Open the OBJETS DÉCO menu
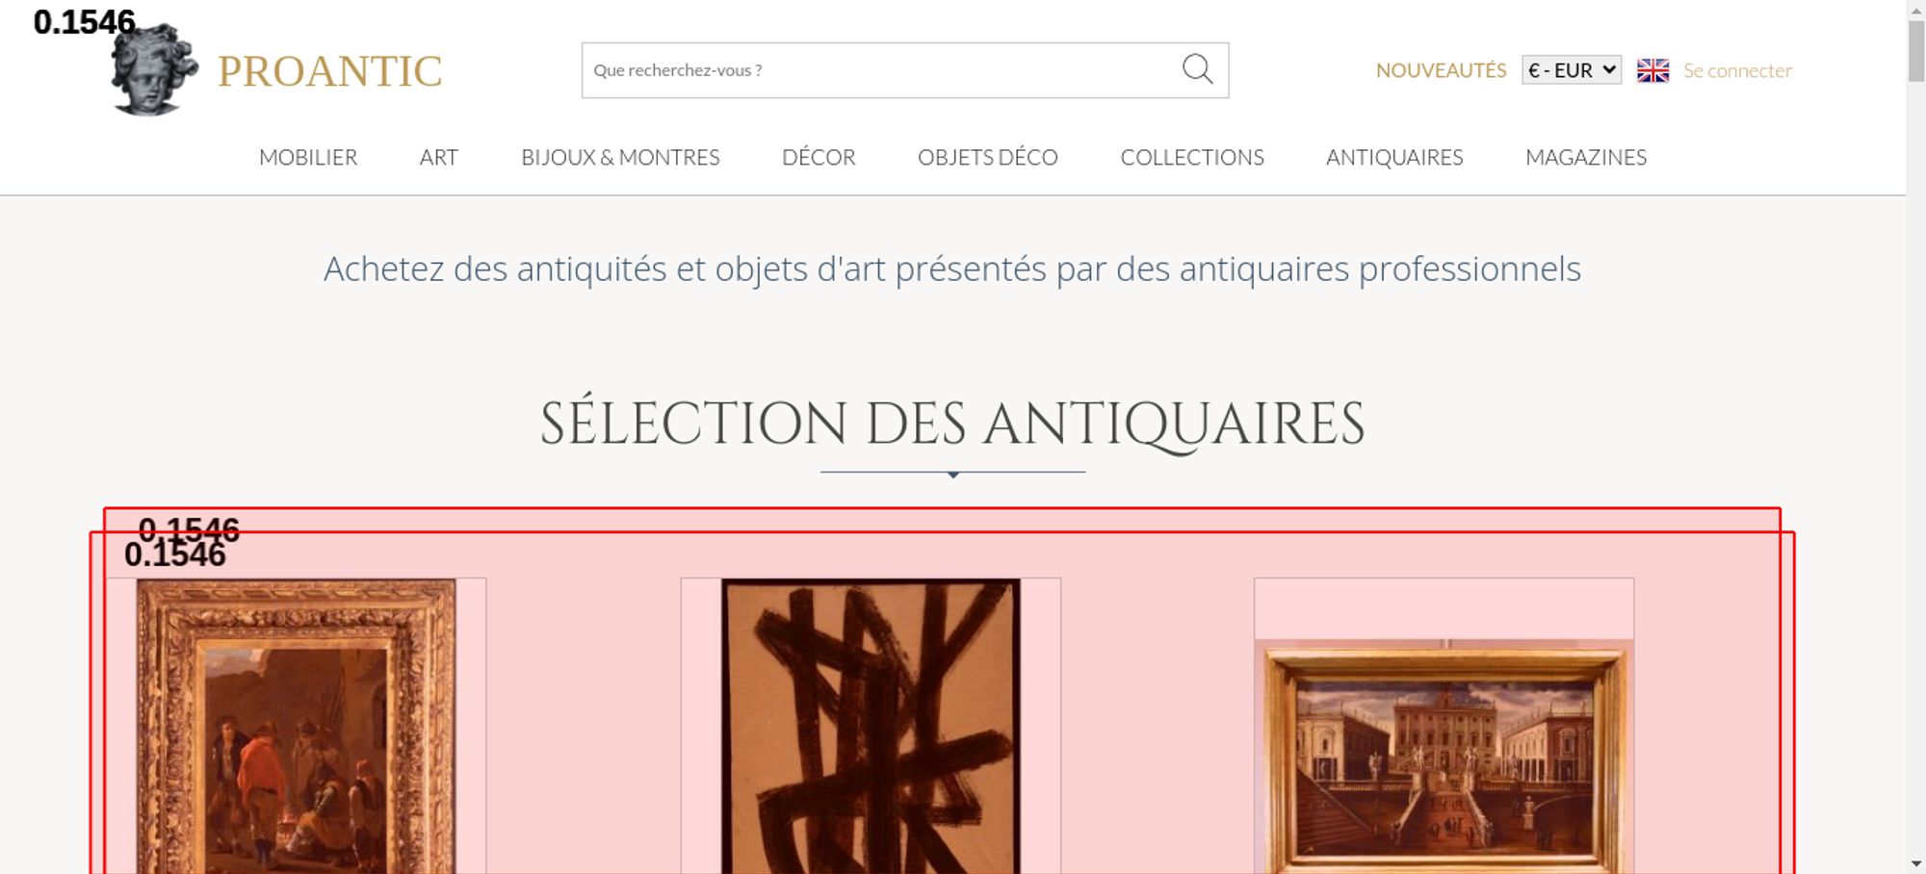 point(988,157)
